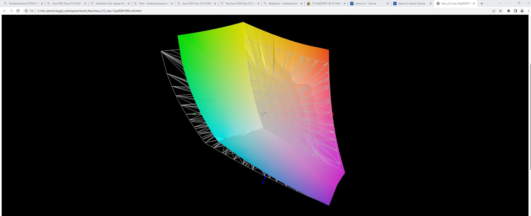Click the address bar file path
The height and width of the screenshot is (216, 531).
(89, 11)
